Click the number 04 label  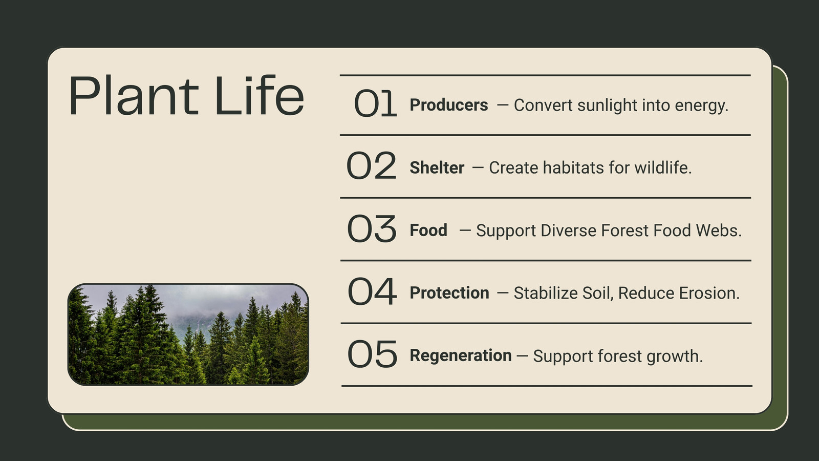pyautogui.click(x=372, y=291)
